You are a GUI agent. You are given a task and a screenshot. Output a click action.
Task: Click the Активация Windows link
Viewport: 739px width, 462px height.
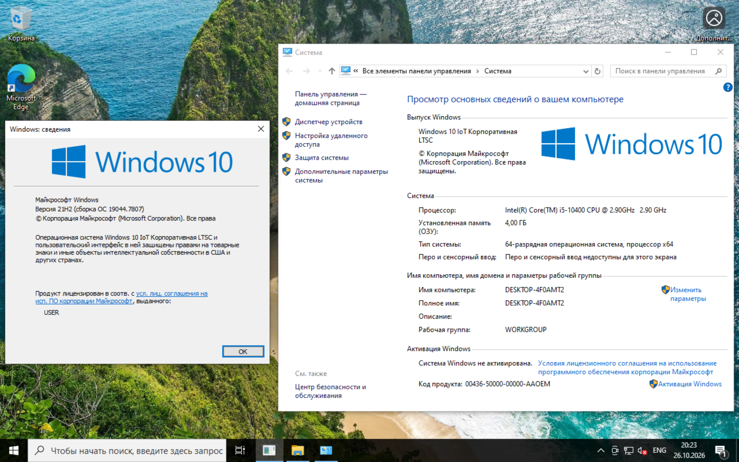[x=690, y=384]
